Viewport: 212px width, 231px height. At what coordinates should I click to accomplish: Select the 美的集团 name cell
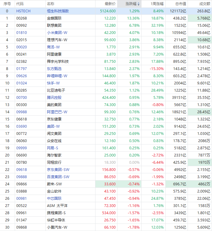(x=70, y=105)
